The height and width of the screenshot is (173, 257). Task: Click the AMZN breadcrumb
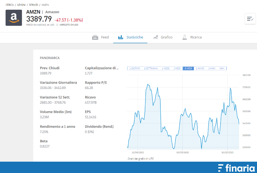(45, 5)
